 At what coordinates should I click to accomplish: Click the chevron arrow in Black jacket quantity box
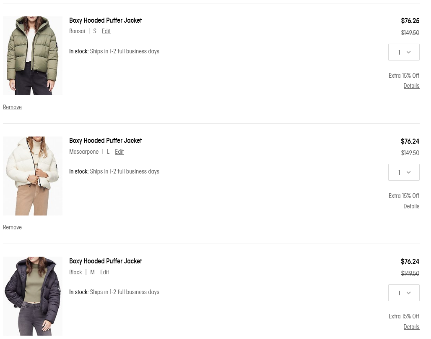409,293
